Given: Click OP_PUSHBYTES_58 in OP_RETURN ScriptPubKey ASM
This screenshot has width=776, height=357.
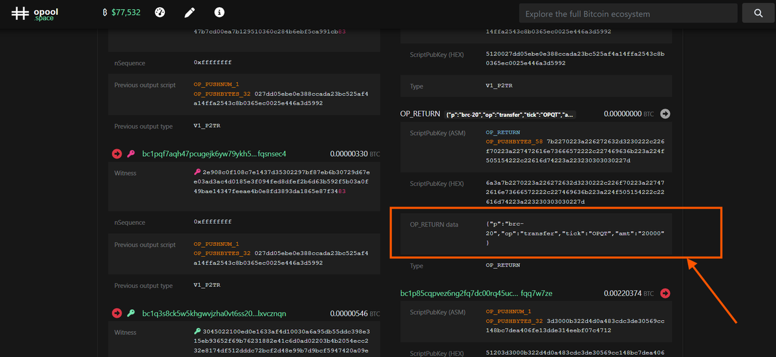Looking at the screenshot, I should [x=514, y=141].
